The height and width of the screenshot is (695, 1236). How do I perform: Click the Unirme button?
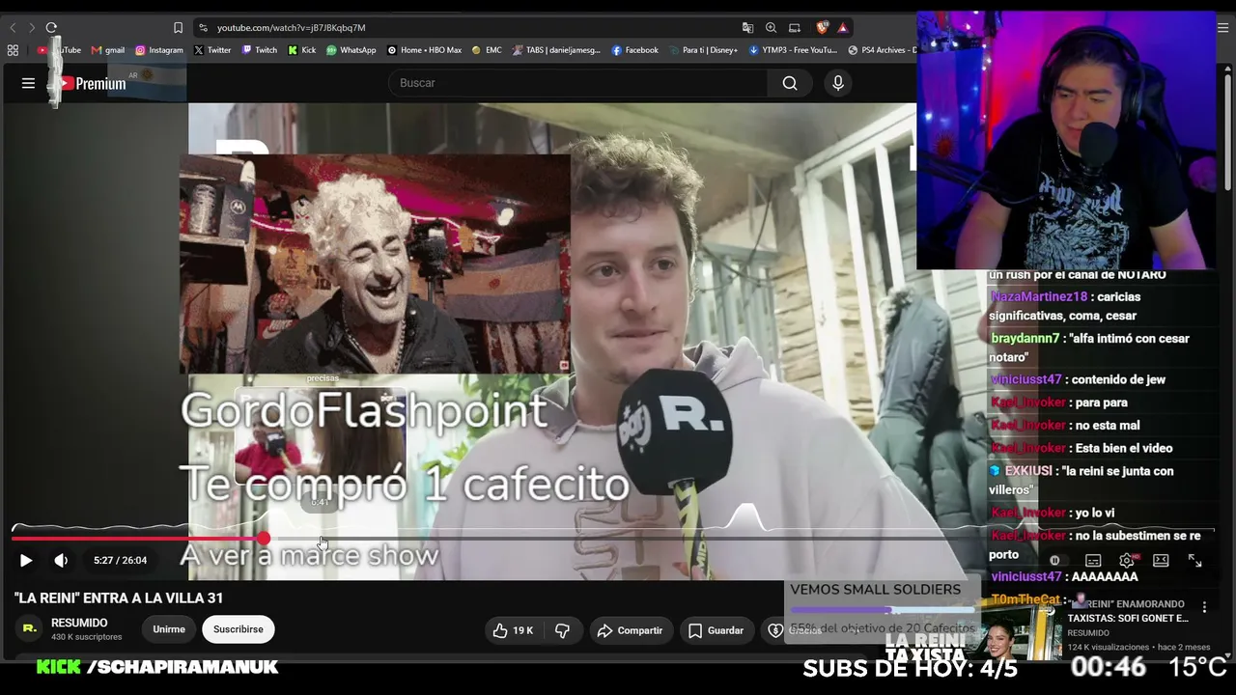point(169,629)
